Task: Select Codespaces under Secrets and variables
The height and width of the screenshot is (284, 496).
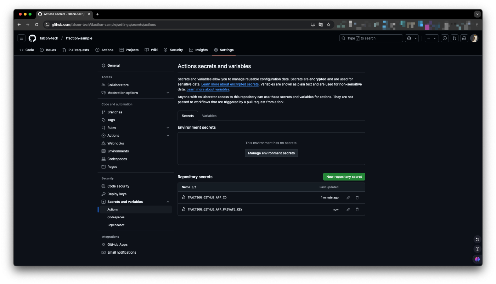Action: [135, 217]
